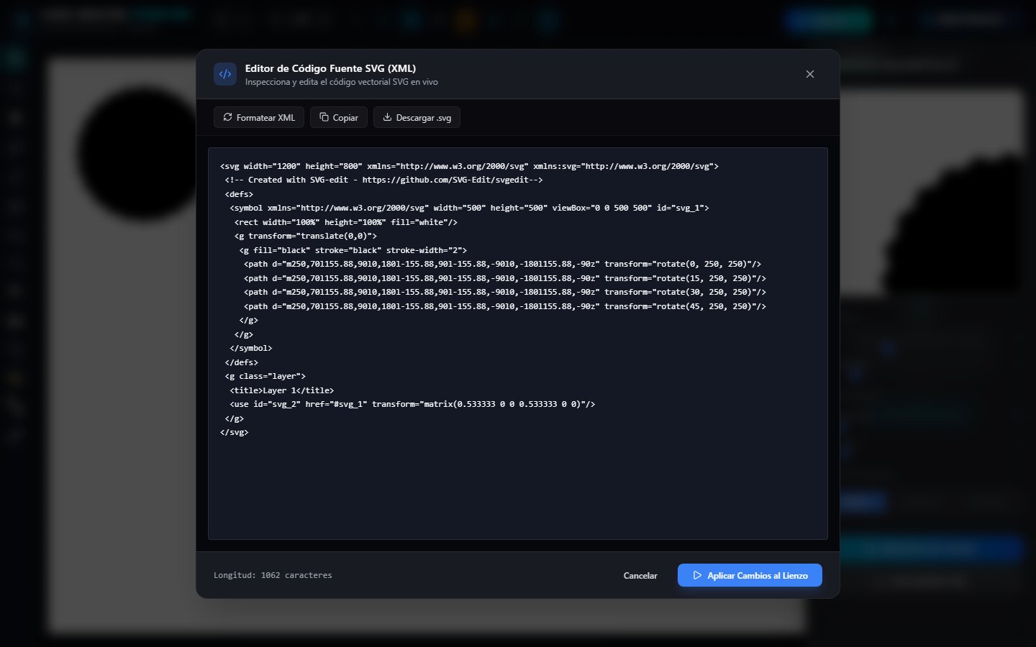
Task: Copy the SVG code with Copiar
Action: pyautogui.click(x=339, y=117)
